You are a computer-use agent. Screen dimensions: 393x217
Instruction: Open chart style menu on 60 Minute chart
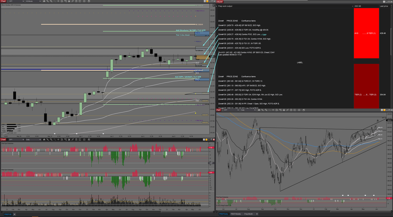(x=44, y=1)
